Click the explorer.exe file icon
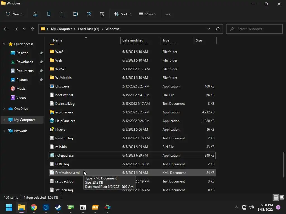The width and height of the screenshot is (286, 214). coord(52,112)
